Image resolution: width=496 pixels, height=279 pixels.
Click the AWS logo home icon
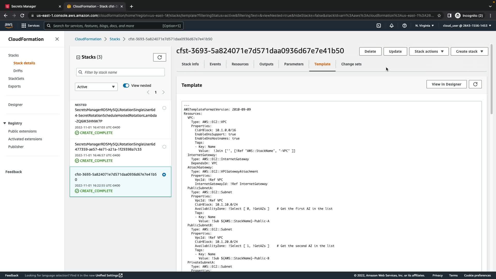[x=9, y=25]
